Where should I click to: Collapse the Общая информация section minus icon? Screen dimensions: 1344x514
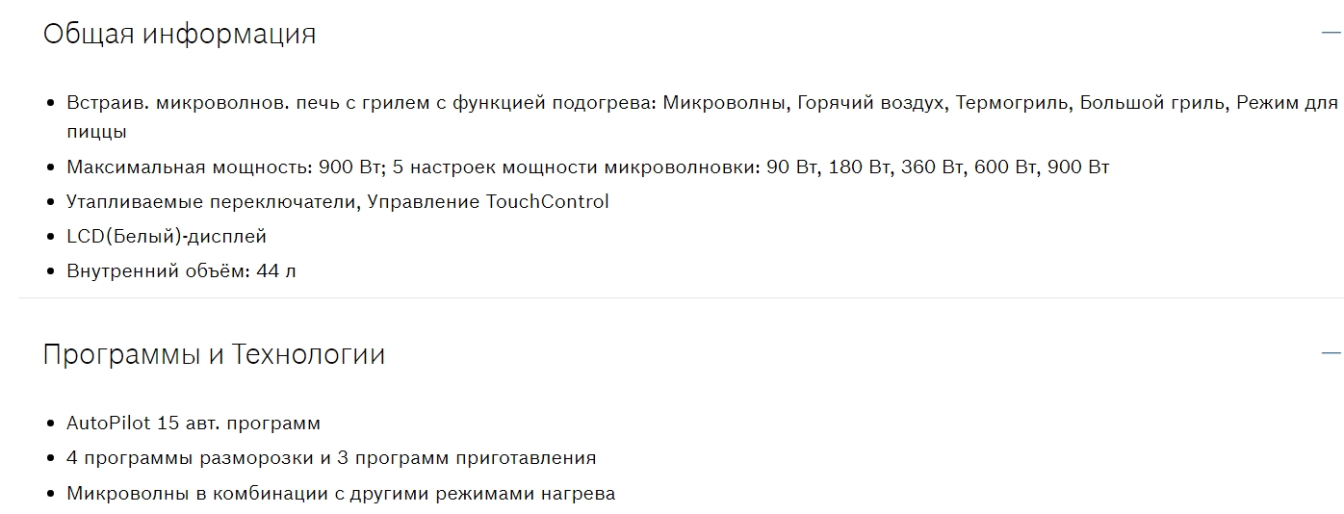pyautogui.click(x=1331, y=32)
